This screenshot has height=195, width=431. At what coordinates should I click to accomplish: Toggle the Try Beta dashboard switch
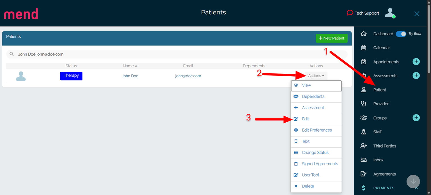(401, 34)
